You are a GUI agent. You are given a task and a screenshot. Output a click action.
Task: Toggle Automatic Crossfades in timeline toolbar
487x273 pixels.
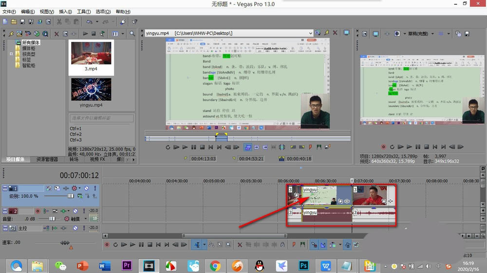pyautogui.click(x=323, y=245)
